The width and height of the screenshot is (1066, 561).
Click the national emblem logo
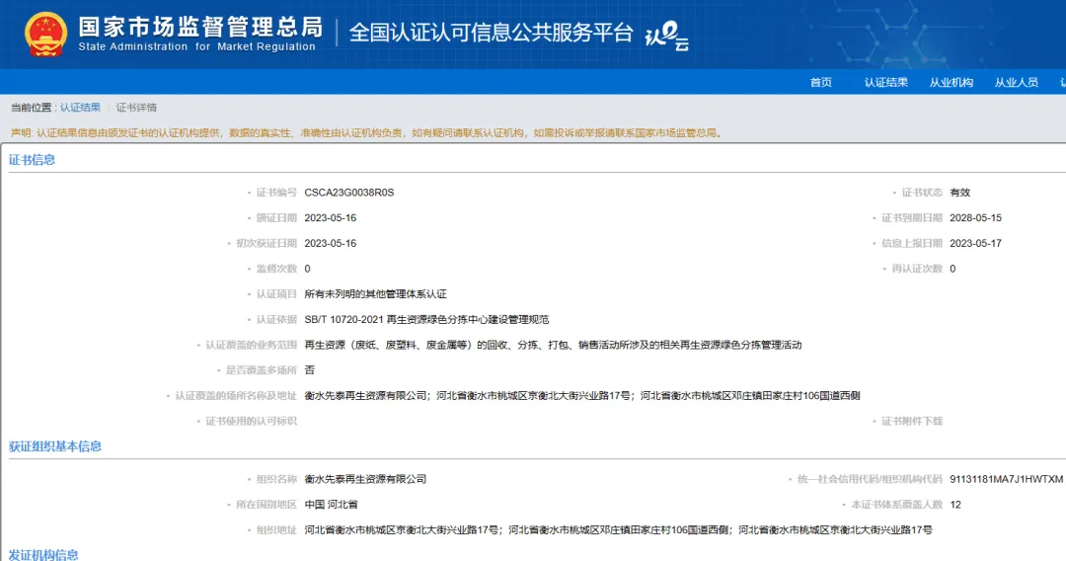(x=46, y=34)
